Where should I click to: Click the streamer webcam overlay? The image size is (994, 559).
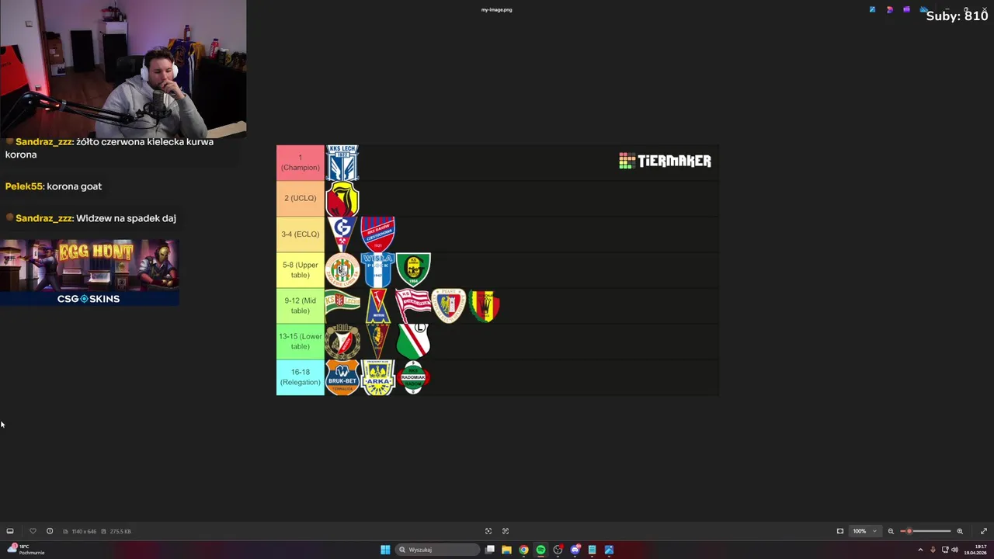click(x=123, y=68)
